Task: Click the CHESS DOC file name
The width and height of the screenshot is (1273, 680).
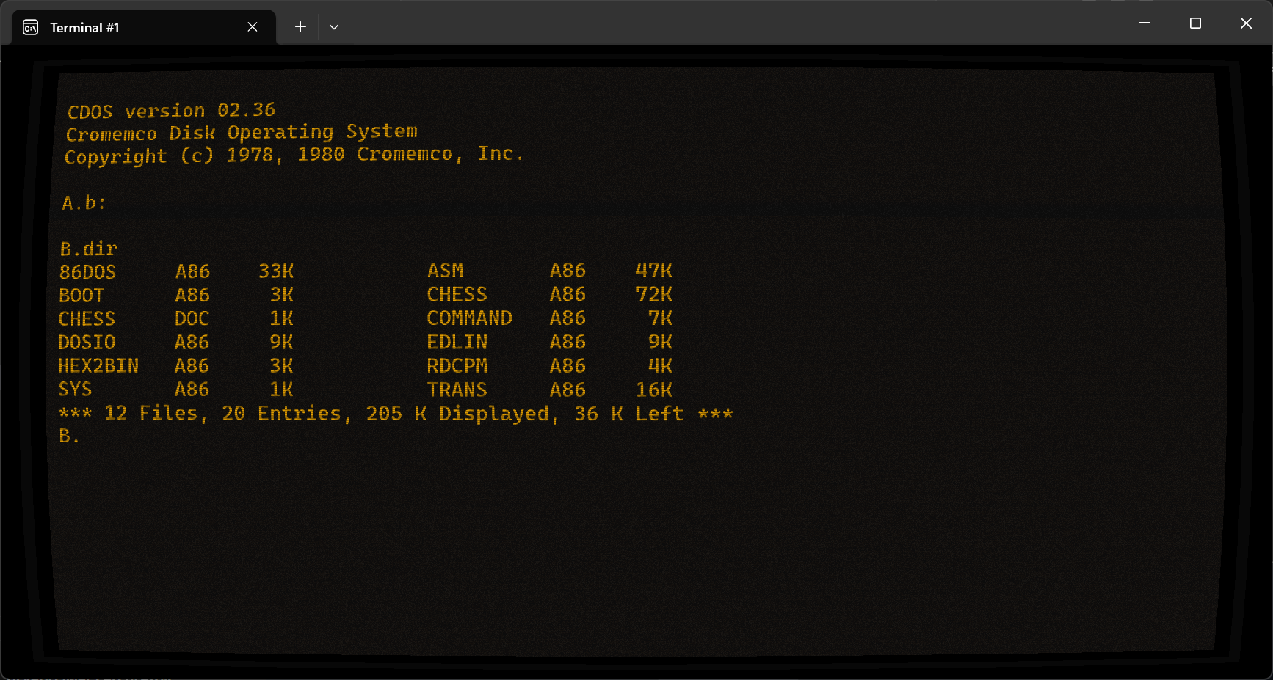Action: tap(87, 318)
